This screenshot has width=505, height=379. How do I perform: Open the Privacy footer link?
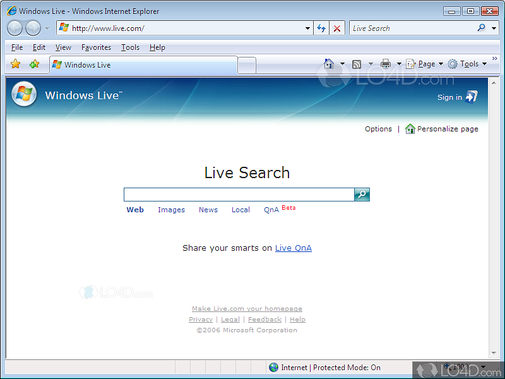click(201, 320)
